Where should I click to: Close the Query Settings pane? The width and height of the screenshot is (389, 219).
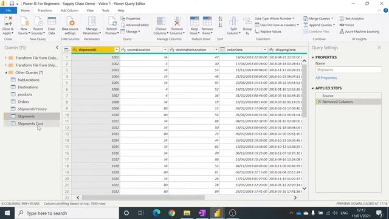(x=379, y=47)
